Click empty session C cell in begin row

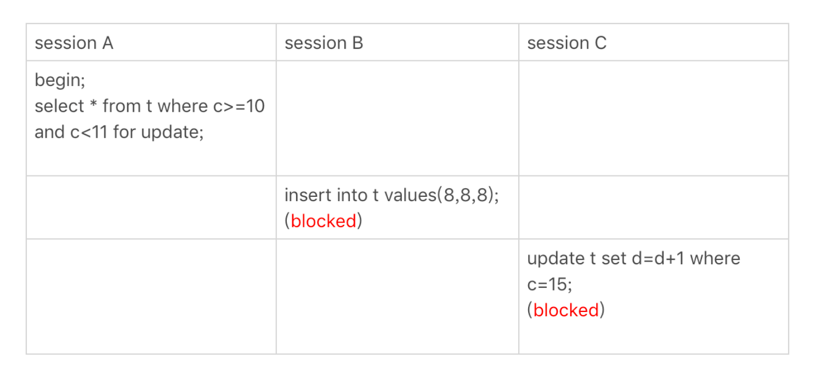[653, 118]
